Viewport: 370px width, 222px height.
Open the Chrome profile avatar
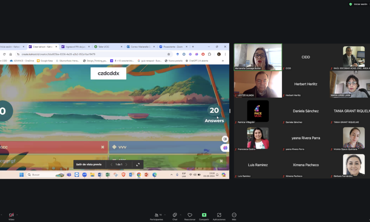[219, 54]
